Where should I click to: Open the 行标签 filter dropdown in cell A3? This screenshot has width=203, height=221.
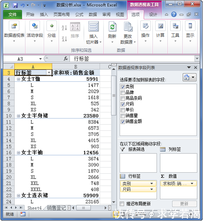tap(49, 73)
